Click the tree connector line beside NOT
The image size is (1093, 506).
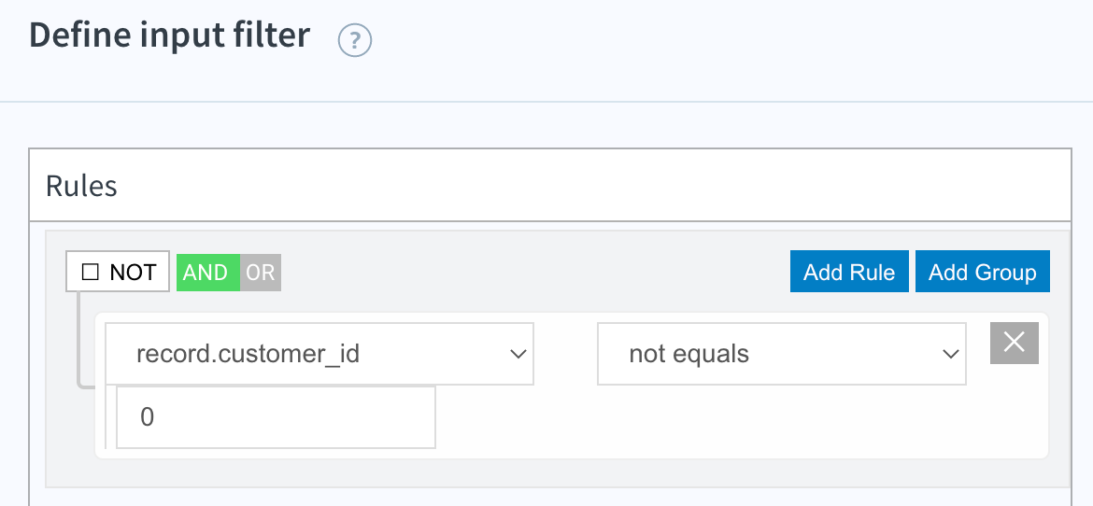click(78, 338)
